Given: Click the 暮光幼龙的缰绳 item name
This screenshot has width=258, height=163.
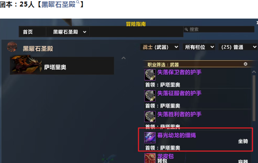Looking at the screenshot, I should 177,136.
